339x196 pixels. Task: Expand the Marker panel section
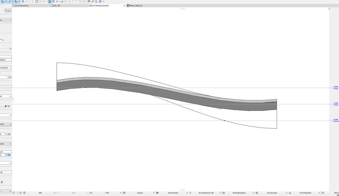click(6, 144)
